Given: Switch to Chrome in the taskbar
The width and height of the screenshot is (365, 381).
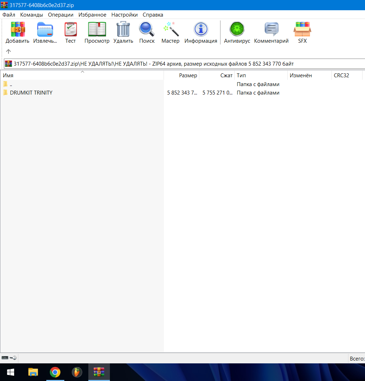Looking at the screenshot, I should pyautogui.click(x=55, y=372).
